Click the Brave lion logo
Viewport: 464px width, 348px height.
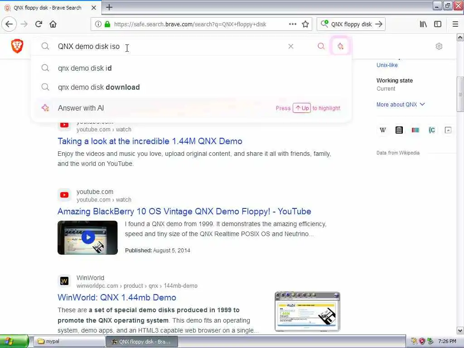point(17,46)
